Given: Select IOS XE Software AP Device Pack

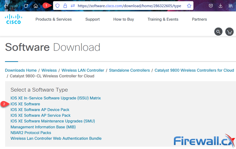Looking at the screenshot, I should click(40, 109).
